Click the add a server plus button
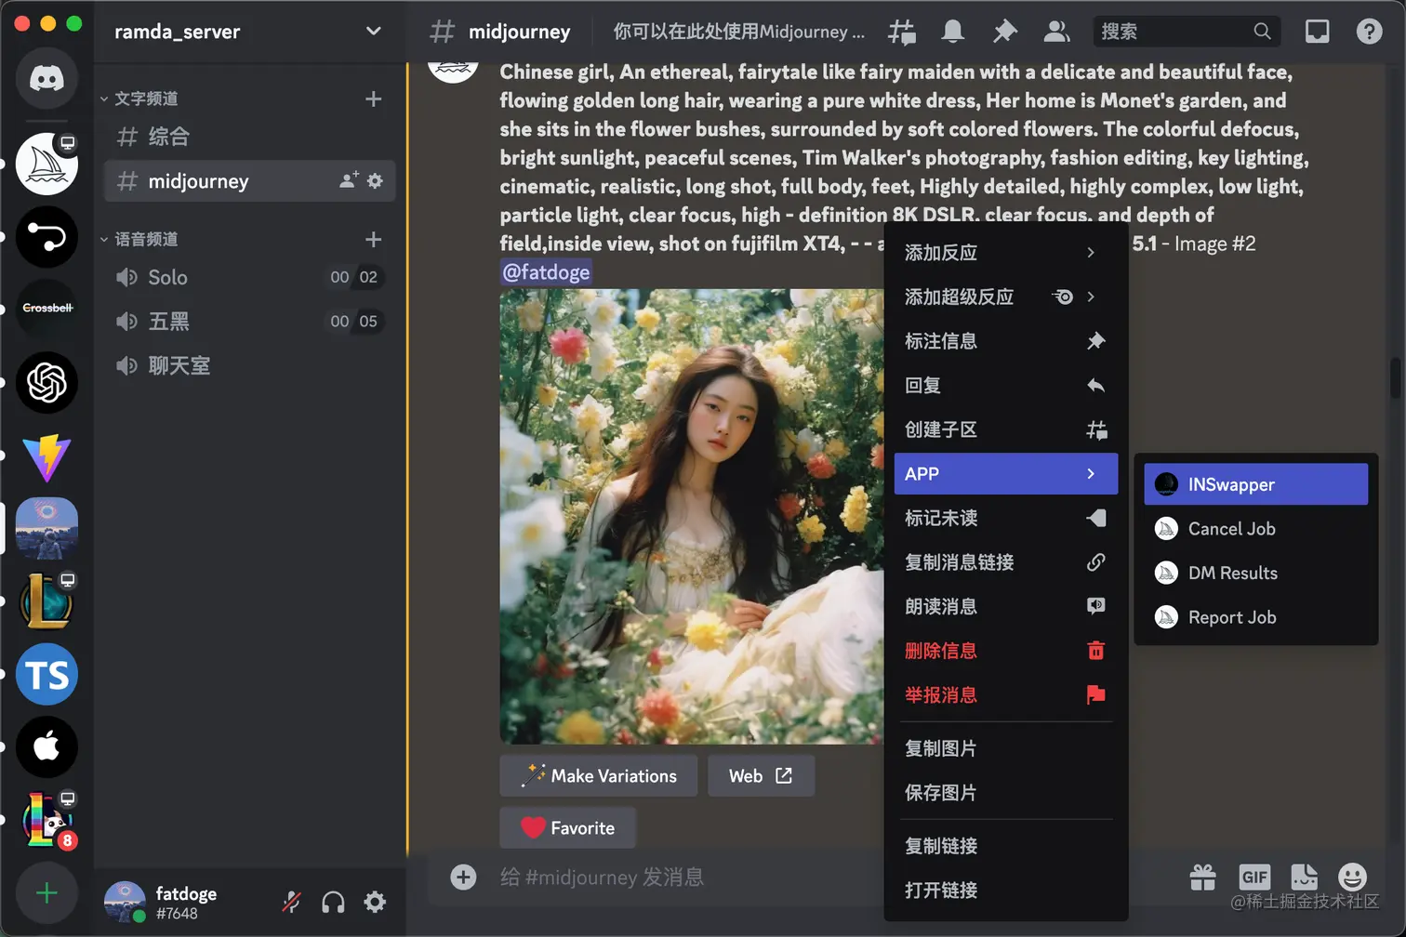This screenshot has width=1406, height=937. click(x=46, y=893)
